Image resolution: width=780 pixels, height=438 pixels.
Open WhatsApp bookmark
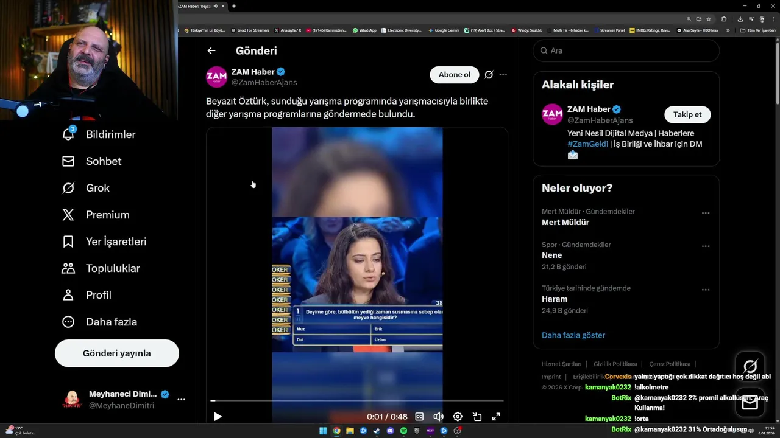[x=364, y=30]
